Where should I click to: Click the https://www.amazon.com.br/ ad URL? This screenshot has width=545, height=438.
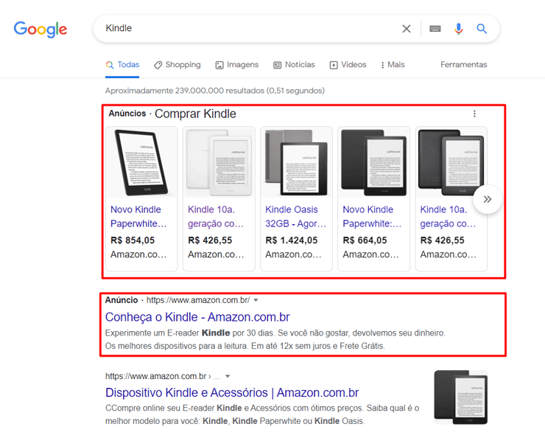tap(198, 300)
